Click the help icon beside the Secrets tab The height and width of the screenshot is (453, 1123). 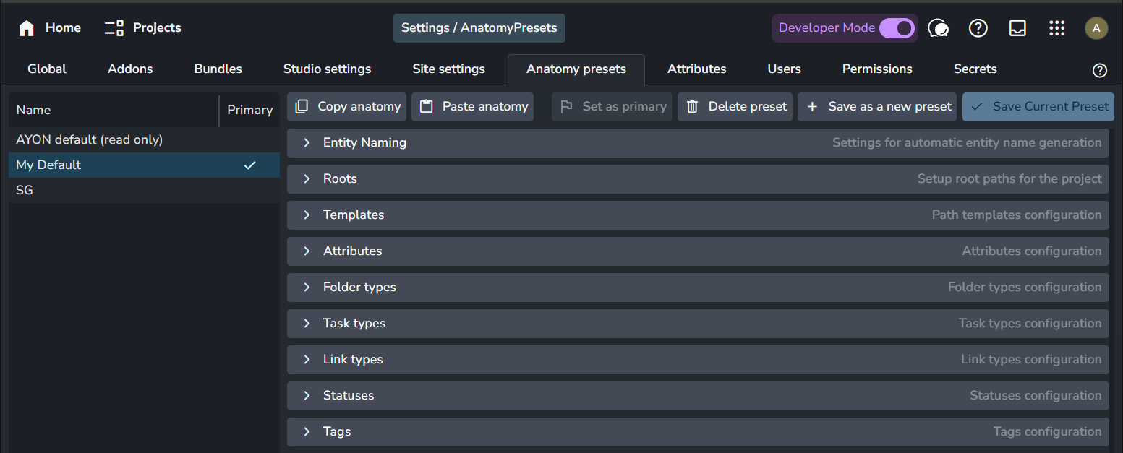[1099, 70]
